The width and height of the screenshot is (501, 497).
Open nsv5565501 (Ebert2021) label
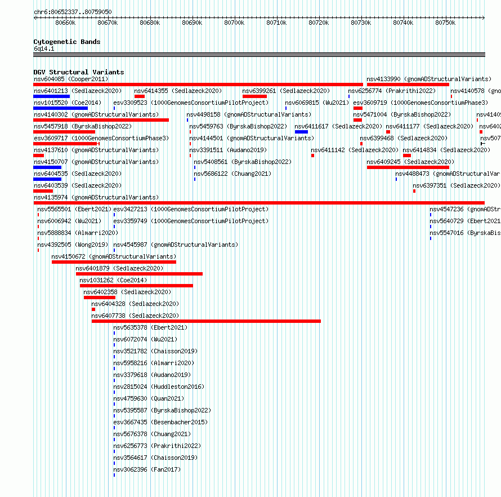74,209
